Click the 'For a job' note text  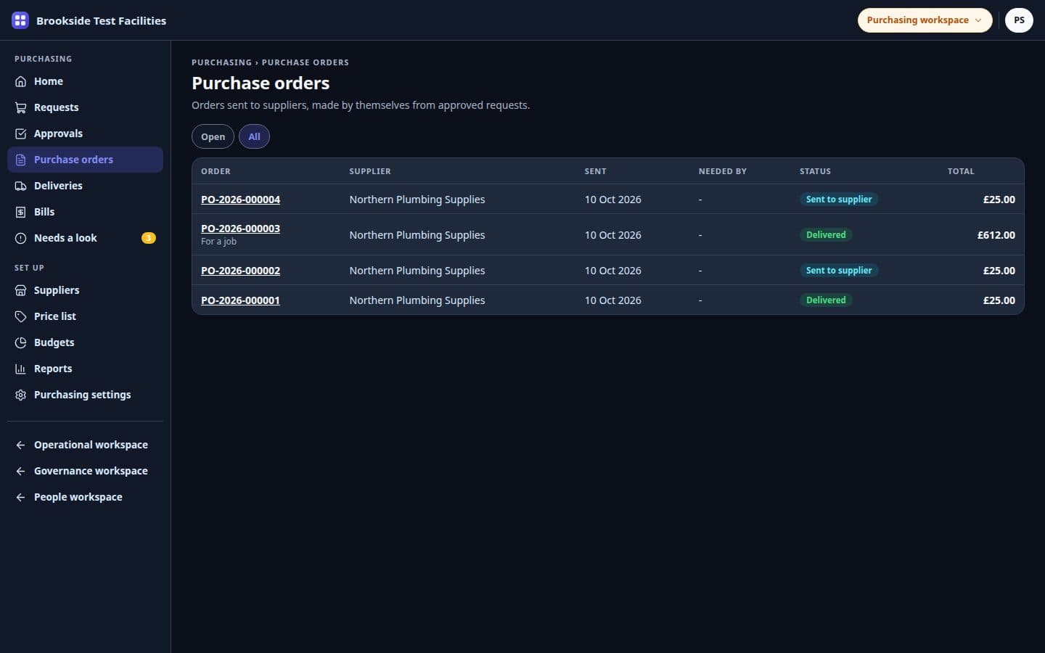pyautogui.click(x=218, y=242)
